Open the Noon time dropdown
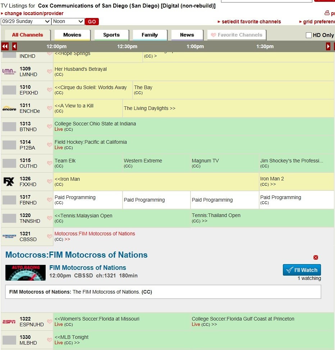The height and width of the screenshot is (350, 335). [x=68, y=22]
